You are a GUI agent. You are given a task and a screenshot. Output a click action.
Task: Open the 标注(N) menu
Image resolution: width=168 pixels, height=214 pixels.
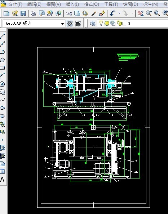click(x=151, y=4)
